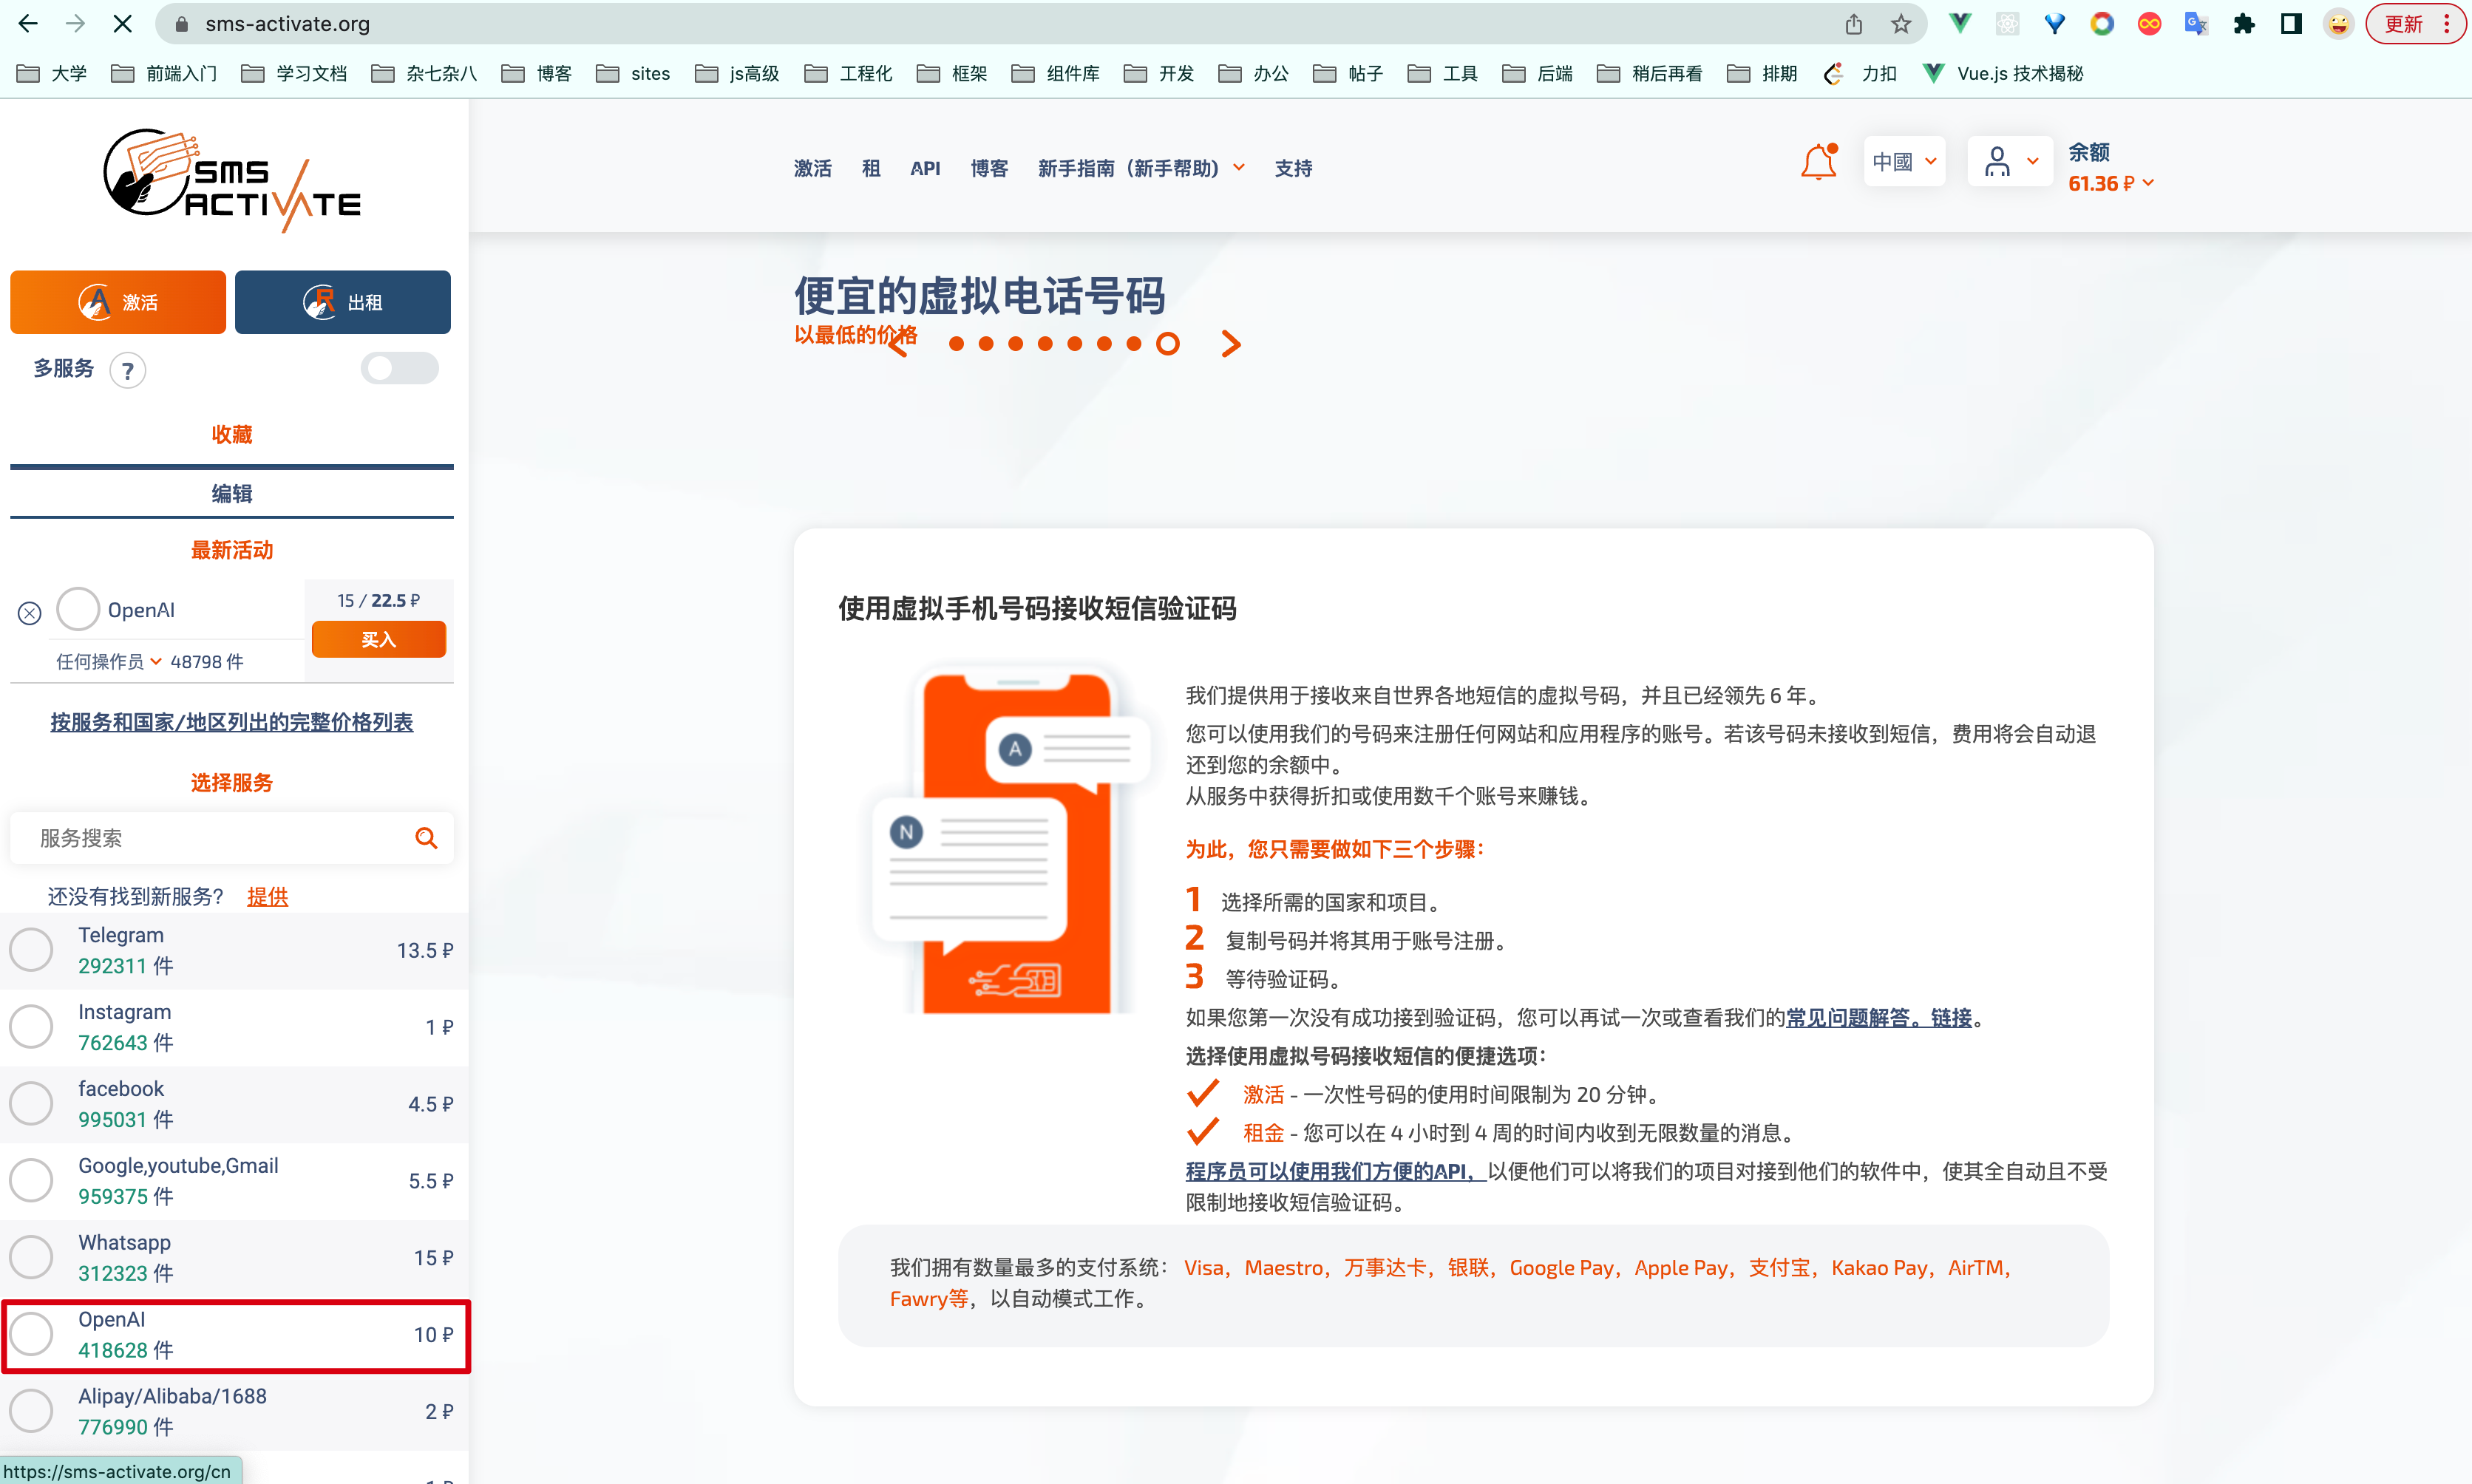2472x1484 pixels.
Task: Click the search magnifier icon in service search
Action: click(426, 838)
